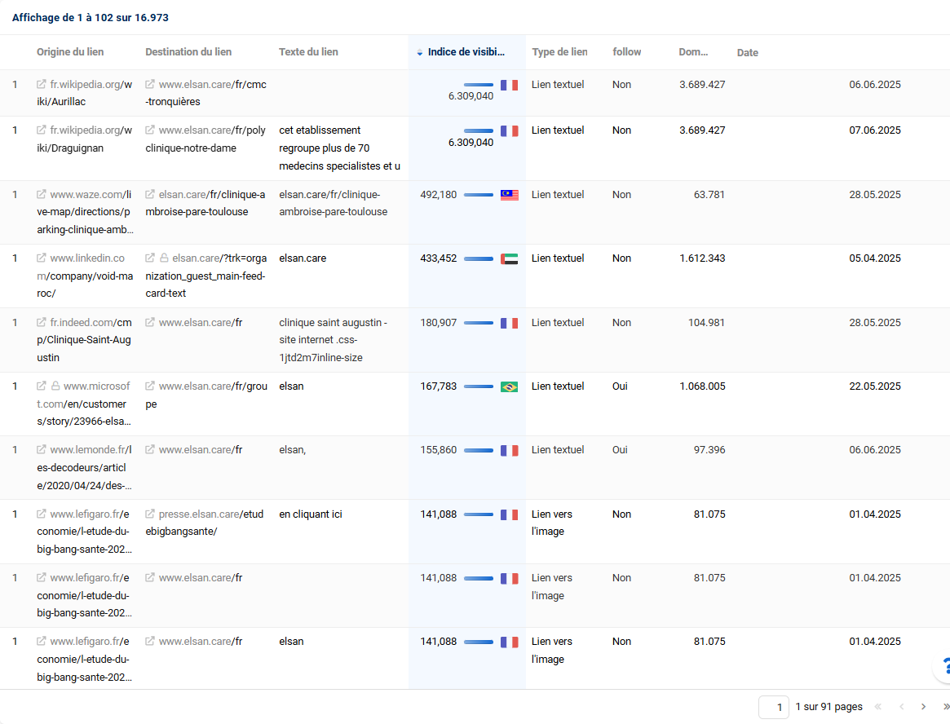Click the Type de lien column header
The image size is (950, 724).
pos(560,52)
